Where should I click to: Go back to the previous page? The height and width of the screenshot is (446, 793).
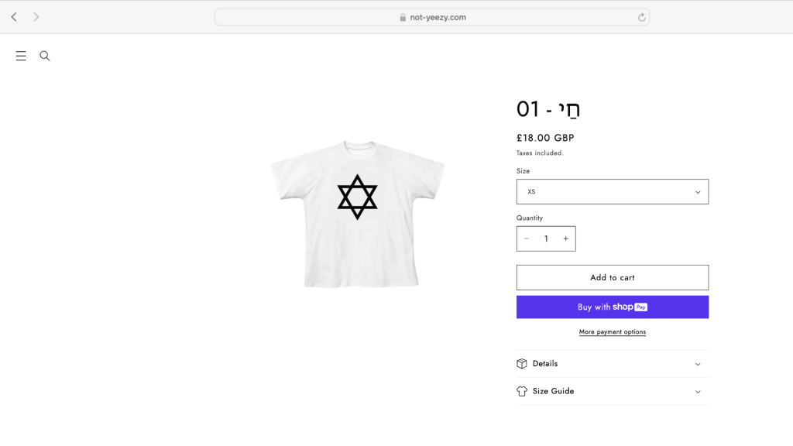point(14,17)
